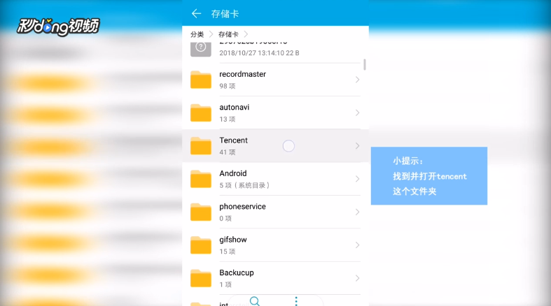Expand Backucup row chevron
This screenshot has height=306, width=551.
coord(357,278)
